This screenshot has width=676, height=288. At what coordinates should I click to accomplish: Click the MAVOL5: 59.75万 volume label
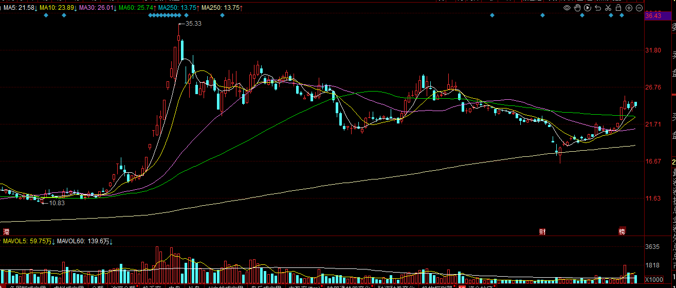(x=28, y=241)
